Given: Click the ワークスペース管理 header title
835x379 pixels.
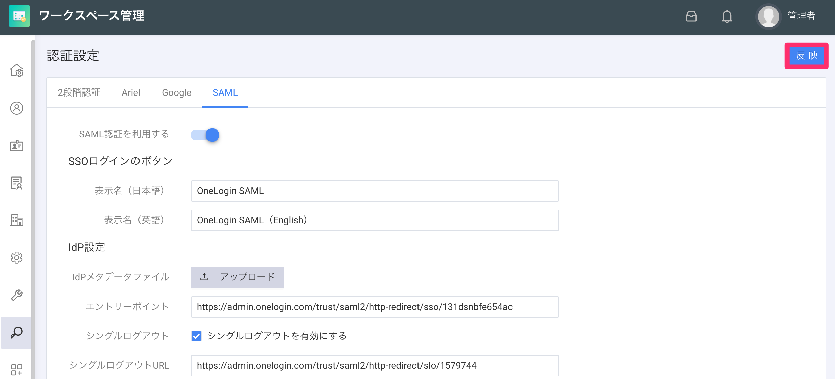Looking at the screenshot, I should coord(91,16).
